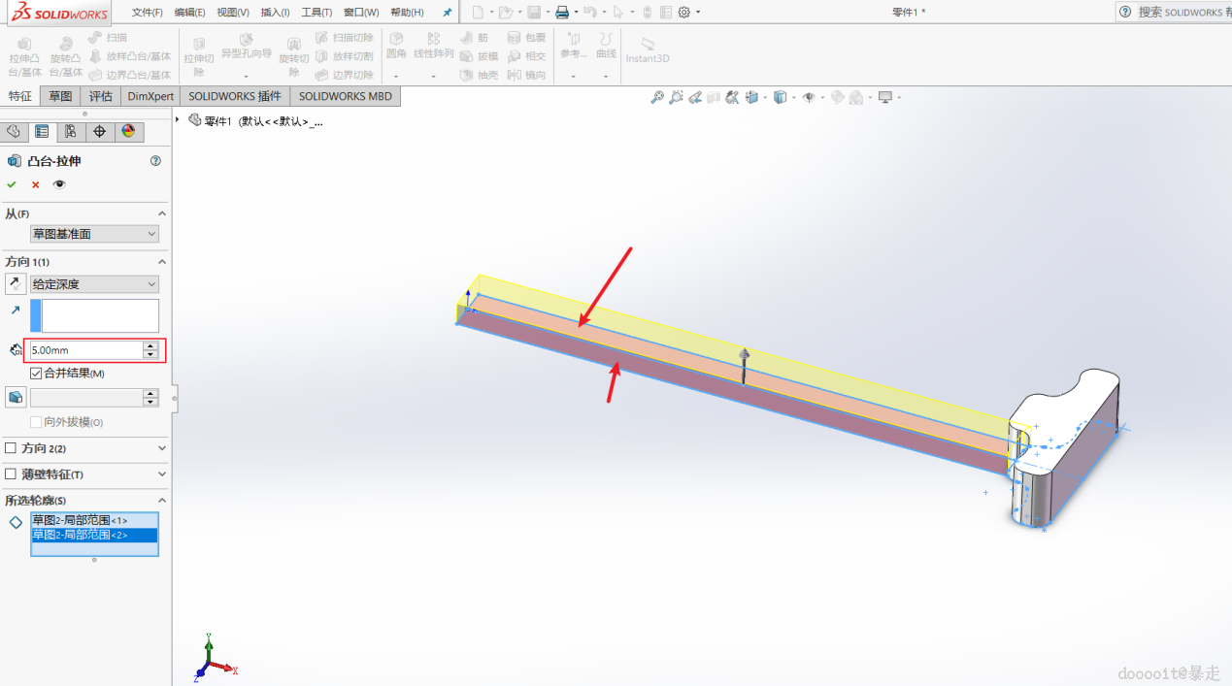
Task: Open View Settings monitor icon
Action: point(885,97)
